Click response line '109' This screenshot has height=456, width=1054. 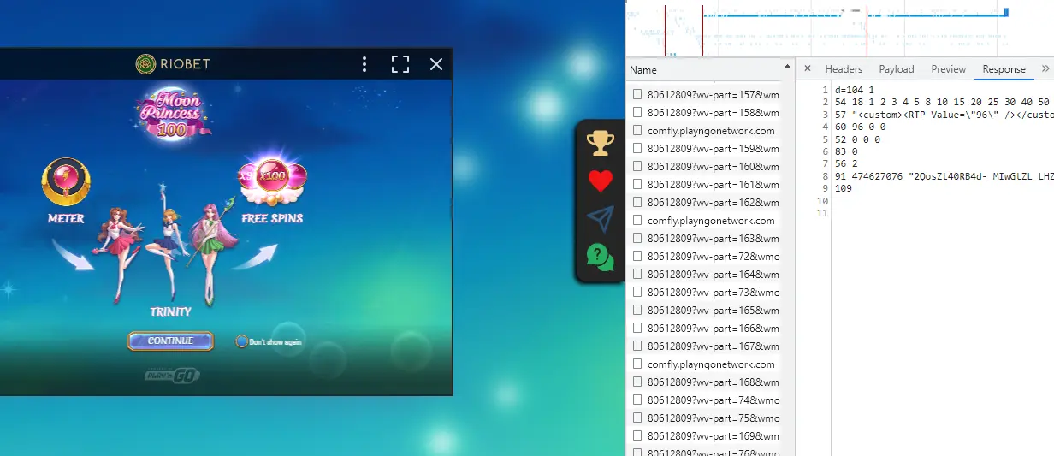point(844,188)
